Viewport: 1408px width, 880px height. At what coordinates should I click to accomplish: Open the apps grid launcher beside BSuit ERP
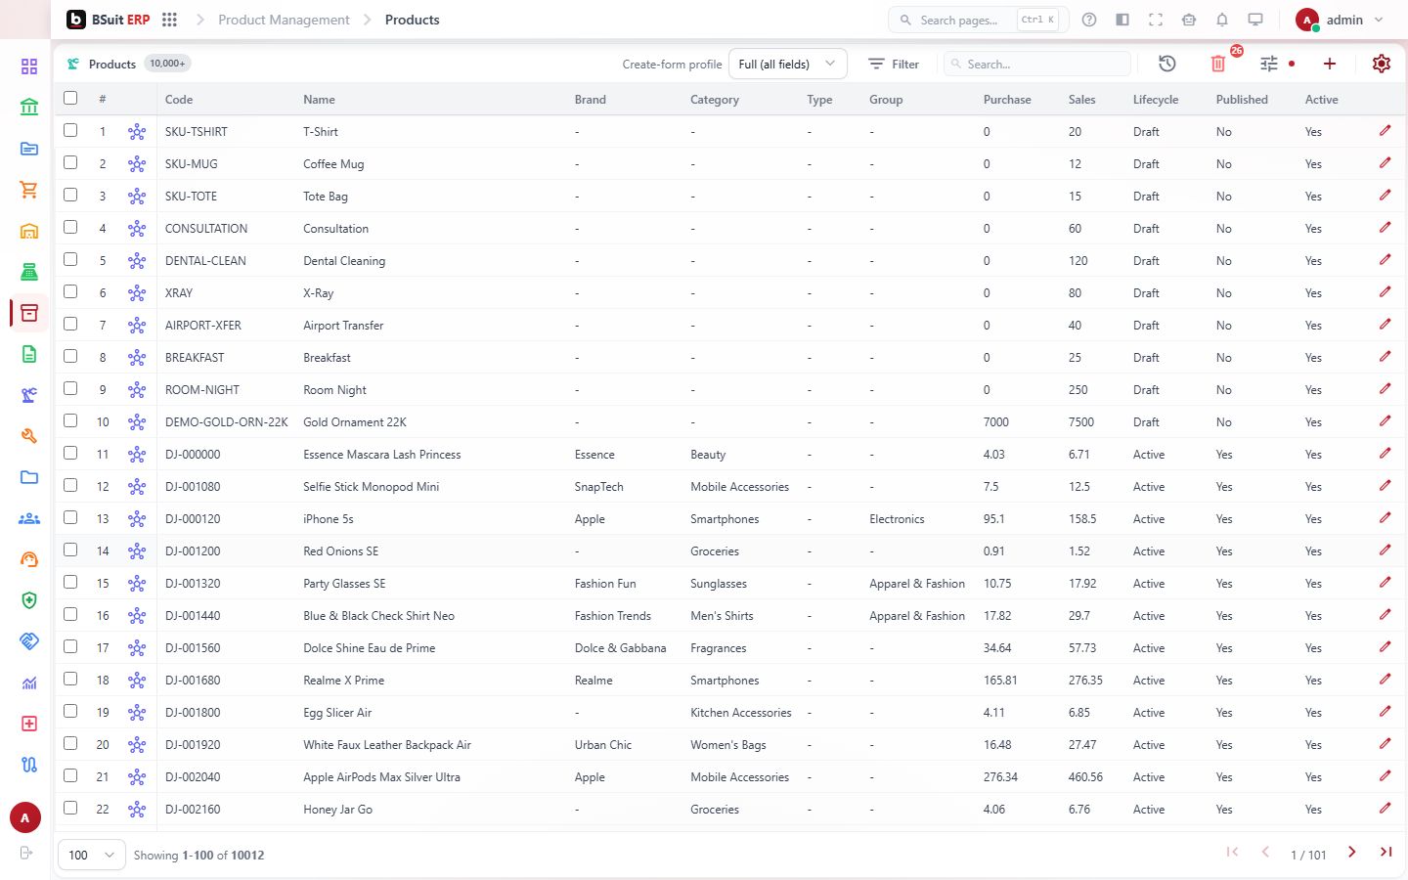tap(169, 20)
